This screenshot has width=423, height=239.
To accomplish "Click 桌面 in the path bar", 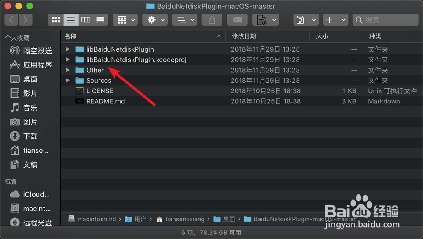I will pos(224,219).
